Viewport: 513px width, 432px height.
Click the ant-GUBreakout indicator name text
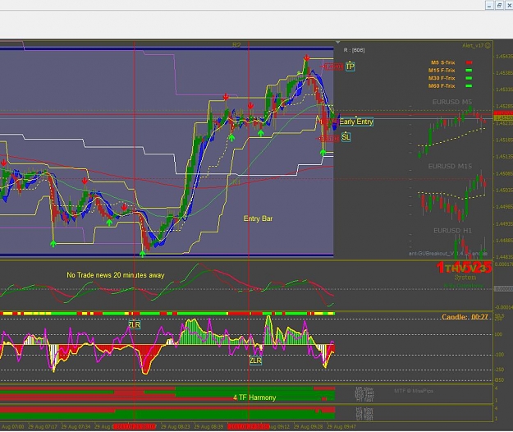point(448,253)
